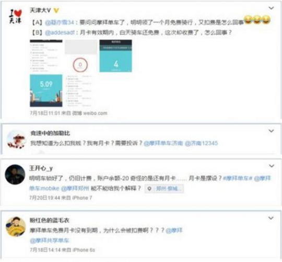Expand the options chevron on the 王开心_y post
The height and width of the screenshot is (262, 282).
[271, 166]
